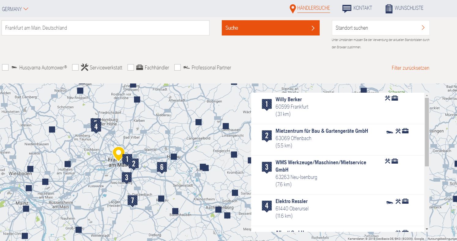Click service tools icon on WMS Werkzeuge row

pos(388,161)
